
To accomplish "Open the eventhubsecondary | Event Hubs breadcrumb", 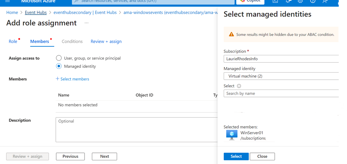I will click(x=85, y=13).
